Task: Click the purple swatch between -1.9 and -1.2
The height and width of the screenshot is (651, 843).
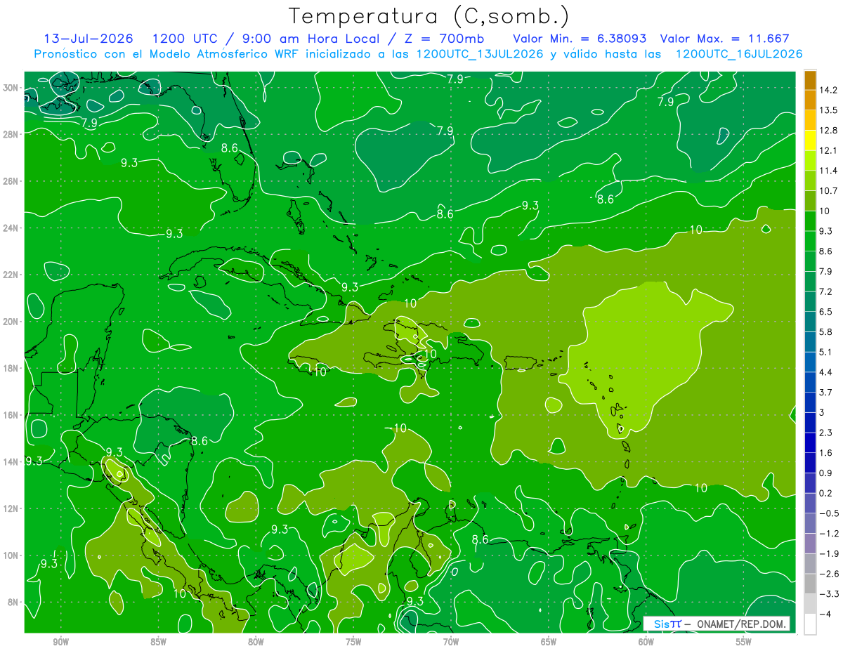Action: click(x=810, y=543)
